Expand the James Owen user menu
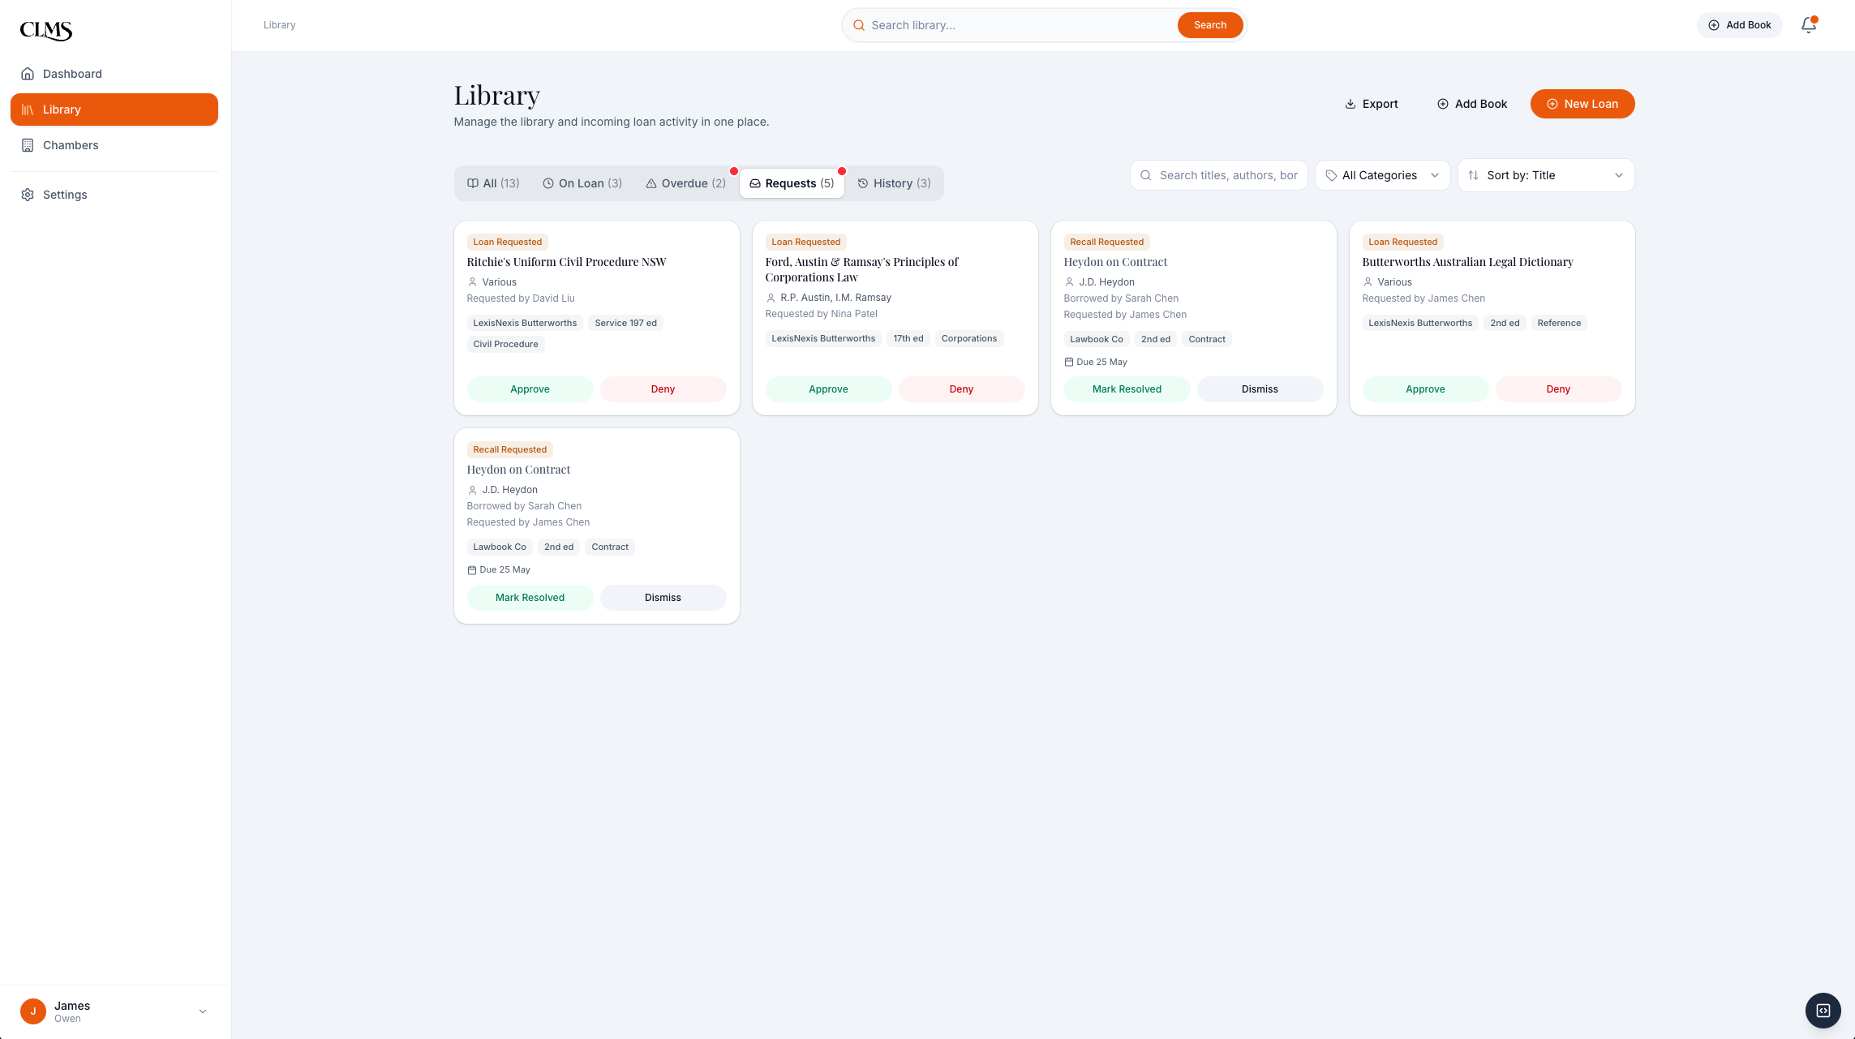 click(114, 1011)
